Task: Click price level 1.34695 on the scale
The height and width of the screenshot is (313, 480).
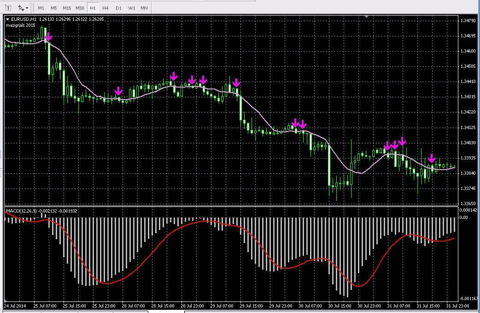Action: tap(468, 36)
